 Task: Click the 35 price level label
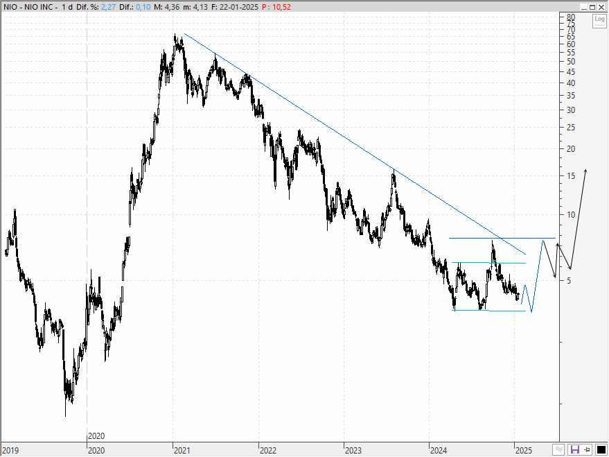coord(571,96)
